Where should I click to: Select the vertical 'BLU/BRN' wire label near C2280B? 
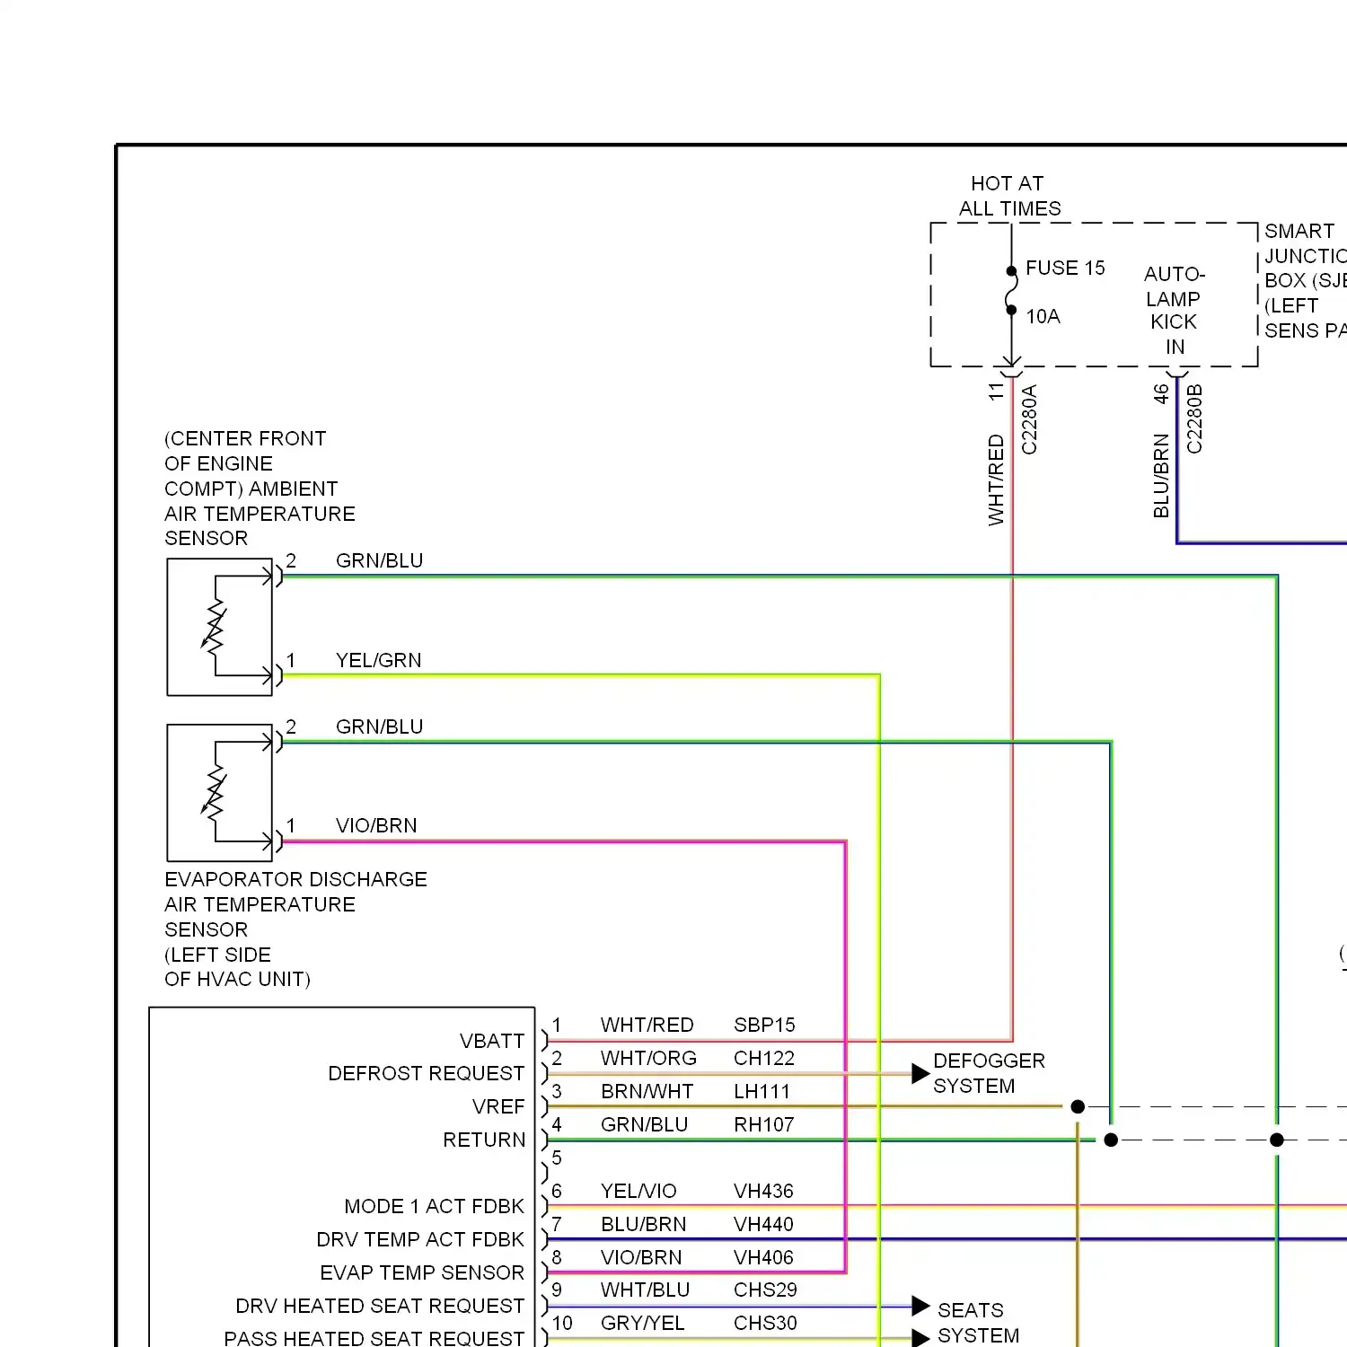click(1161, 476)
